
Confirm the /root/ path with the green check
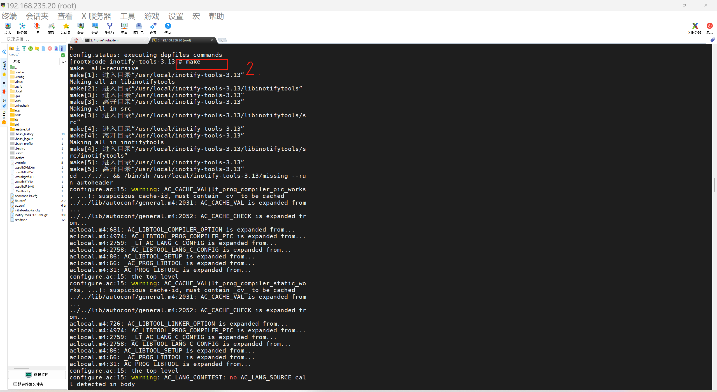tap(63, 55)
